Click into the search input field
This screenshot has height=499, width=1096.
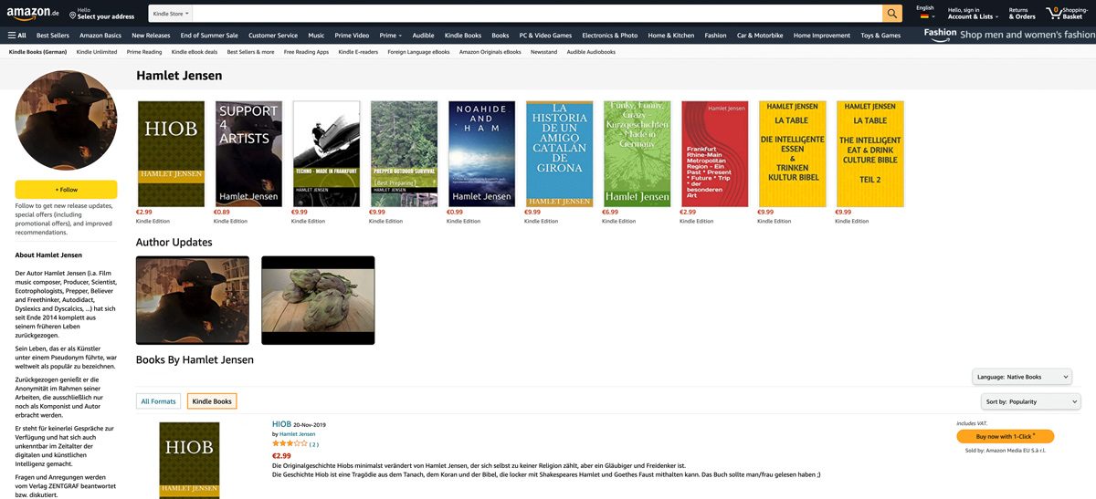[537, 14]
